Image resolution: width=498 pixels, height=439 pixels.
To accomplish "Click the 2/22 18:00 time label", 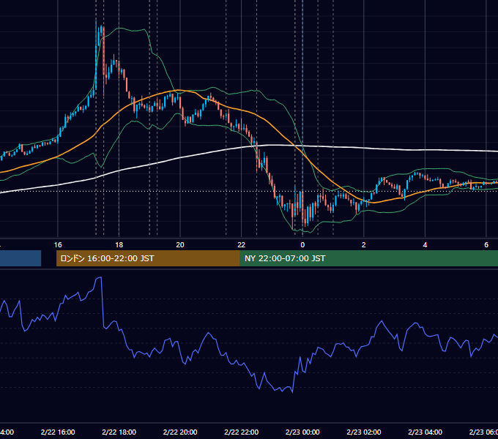I will [x=119, y=432].
